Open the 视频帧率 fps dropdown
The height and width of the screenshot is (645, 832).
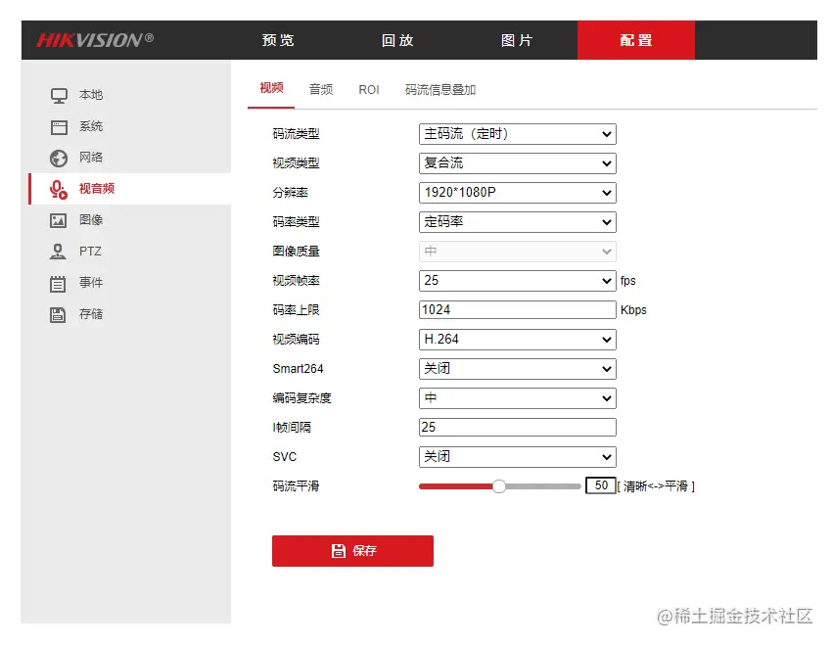click(518, 281)
